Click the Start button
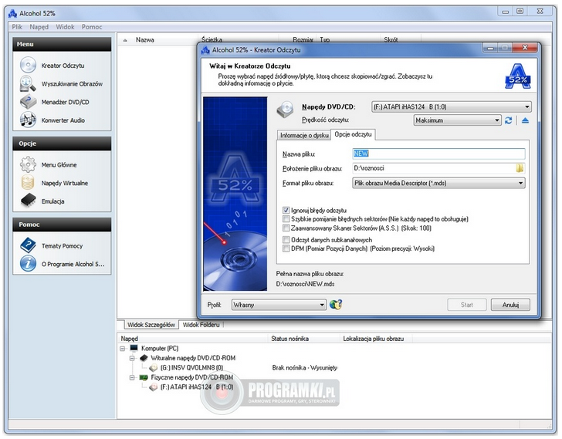562x439 pixels. pos(466,305)
